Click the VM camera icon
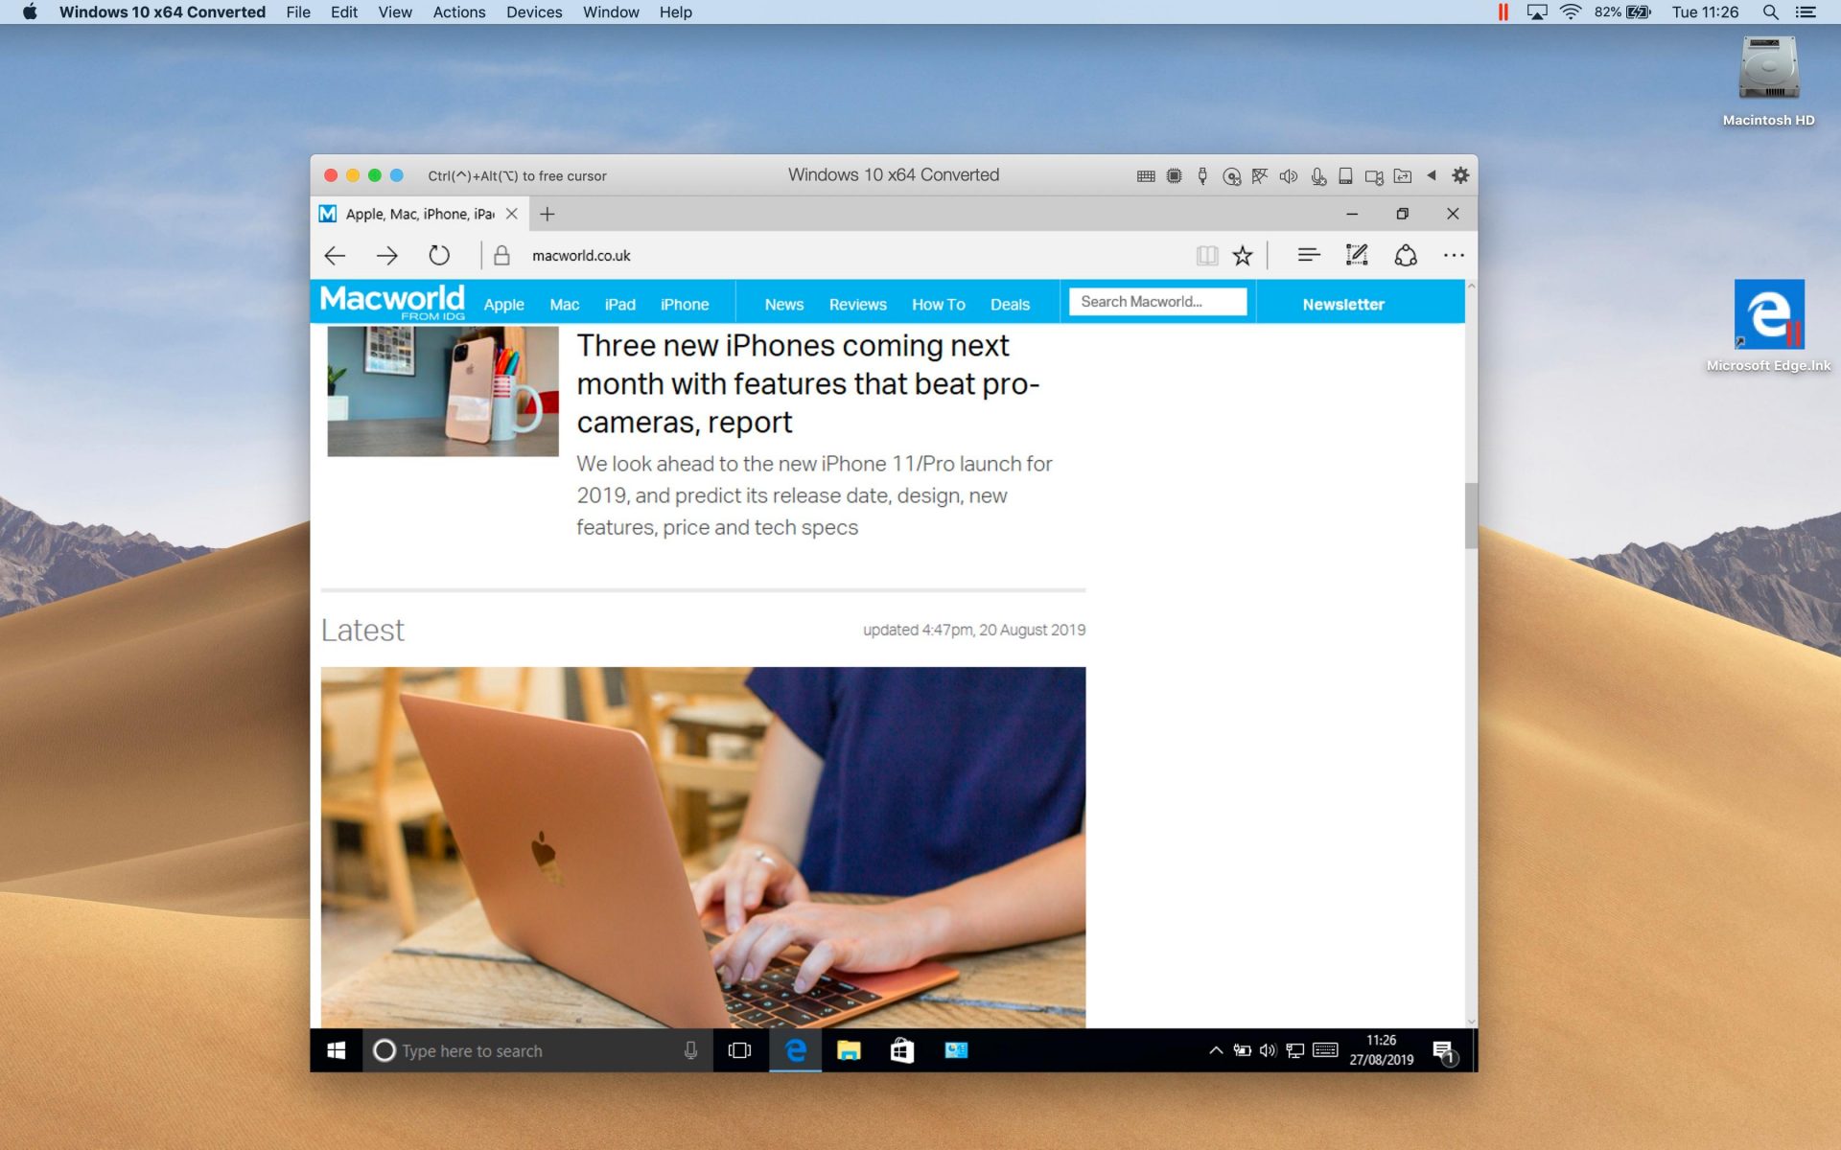This screenshot has width=1841, height=1150. tap(1374, 176)
